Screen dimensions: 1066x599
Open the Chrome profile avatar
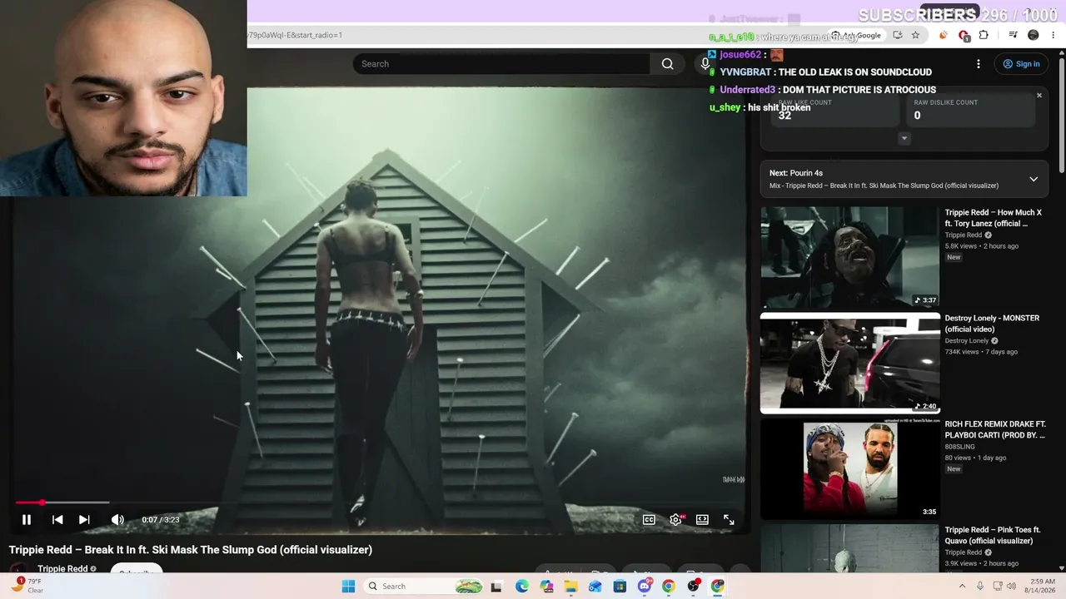click(1034, 35)
